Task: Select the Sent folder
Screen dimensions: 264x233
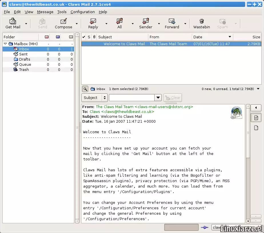Action: [38, 54]
